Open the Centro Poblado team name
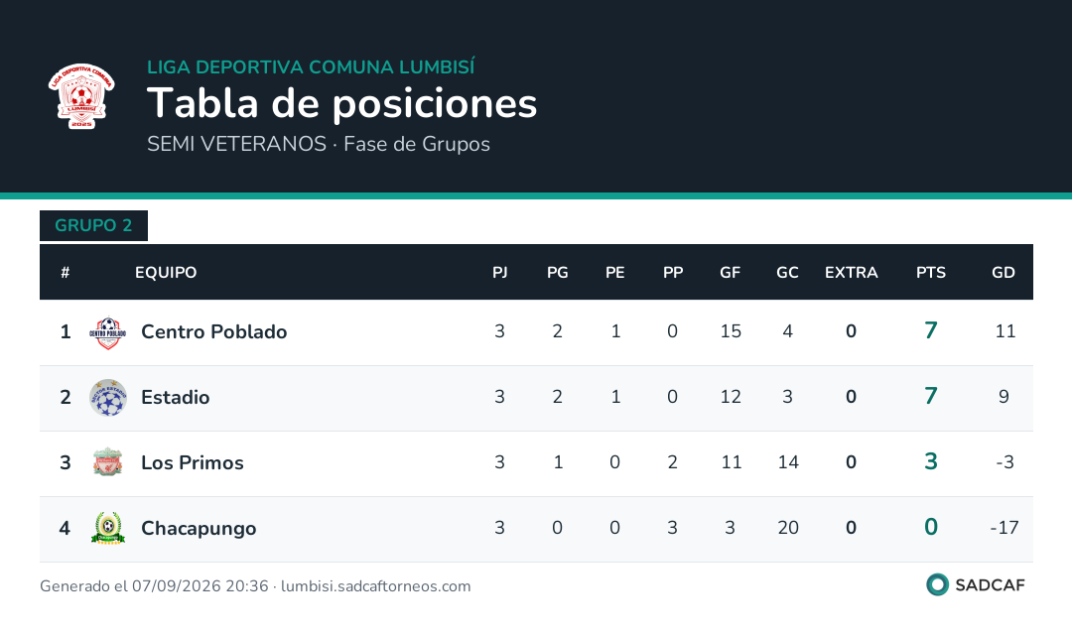This screenshot has width=1072, height=637. [214, 332]
